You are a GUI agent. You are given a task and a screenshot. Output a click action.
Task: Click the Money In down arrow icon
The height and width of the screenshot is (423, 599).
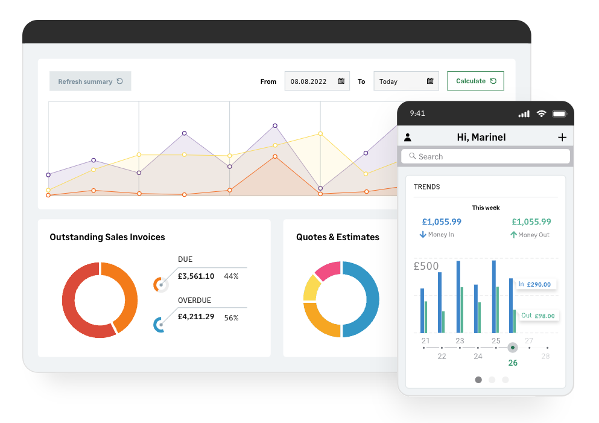pos(423,235)
